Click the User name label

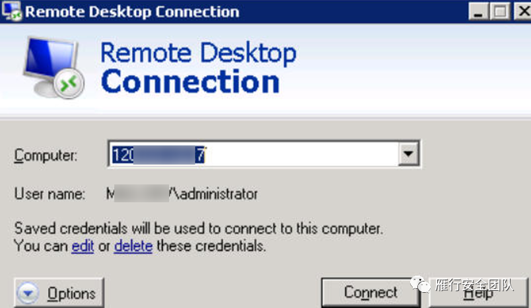click(50, 194)
